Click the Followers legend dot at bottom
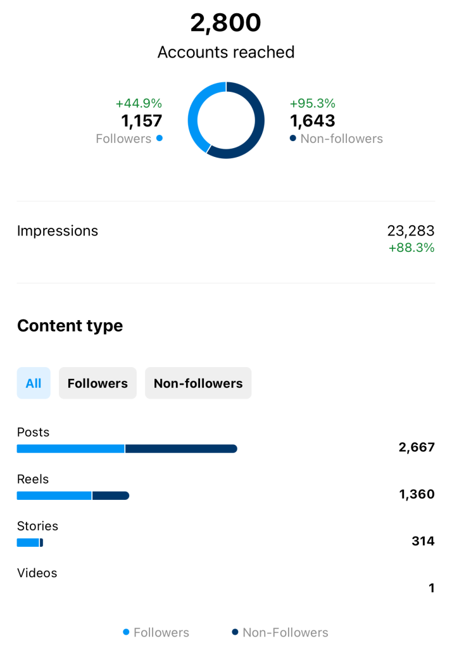452x648 pixels. pyautogui.click(x=126, y=632)
